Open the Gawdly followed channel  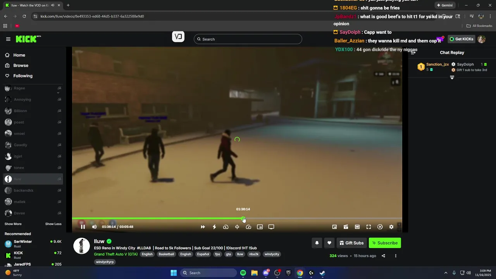[x=33, y=145]
